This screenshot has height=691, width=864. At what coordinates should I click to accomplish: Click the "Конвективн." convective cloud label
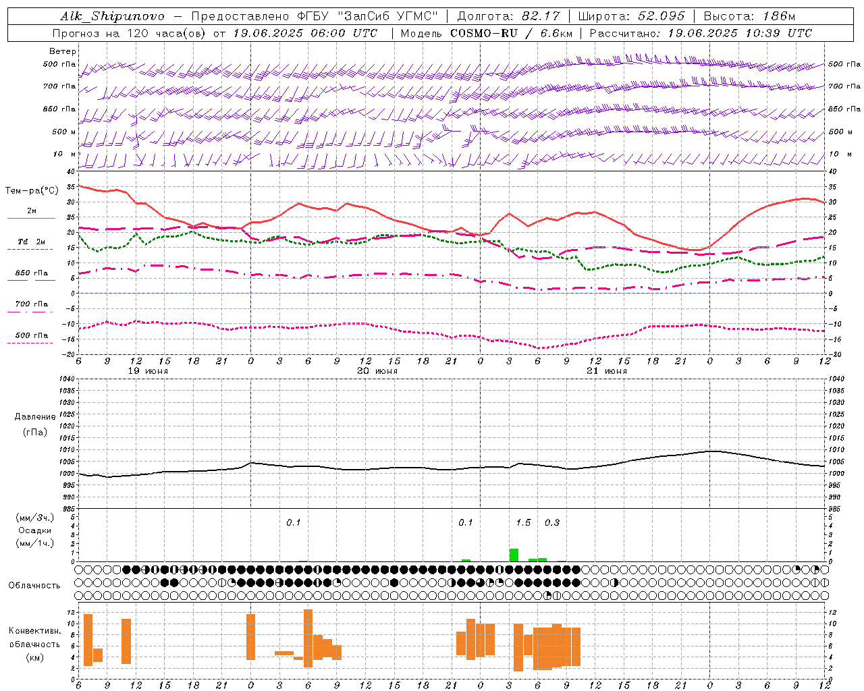34,631
